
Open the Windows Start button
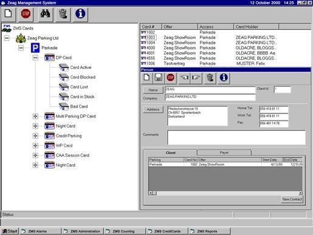pos(10,231)
